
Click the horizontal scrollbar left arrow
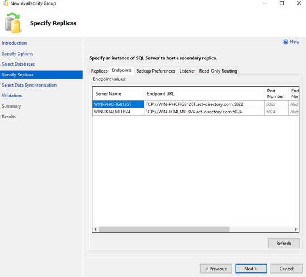click(x=95, y=229)
